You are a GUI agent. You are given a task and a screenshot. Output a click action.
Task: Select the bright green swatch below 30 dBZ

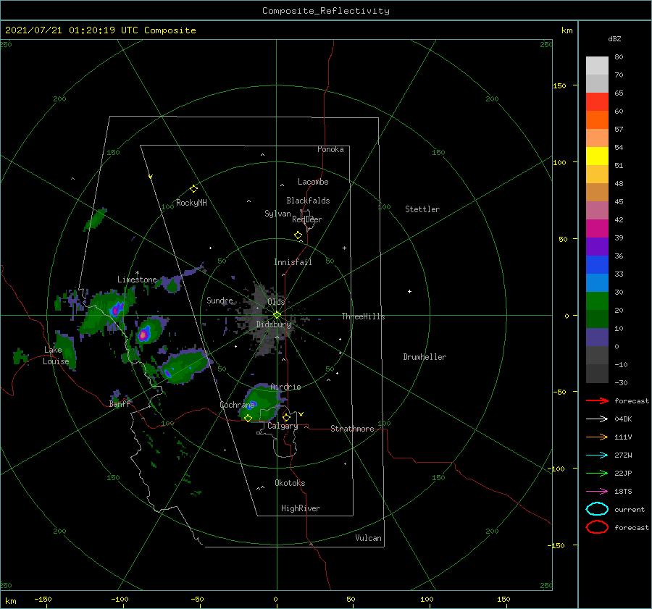click(x=597, y=301)
